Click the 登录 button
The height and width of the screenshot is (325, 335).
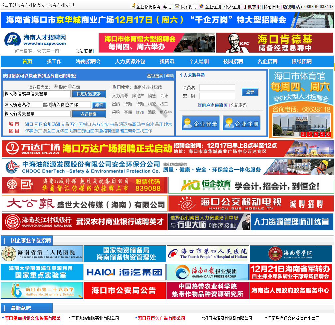coord(250,92)
